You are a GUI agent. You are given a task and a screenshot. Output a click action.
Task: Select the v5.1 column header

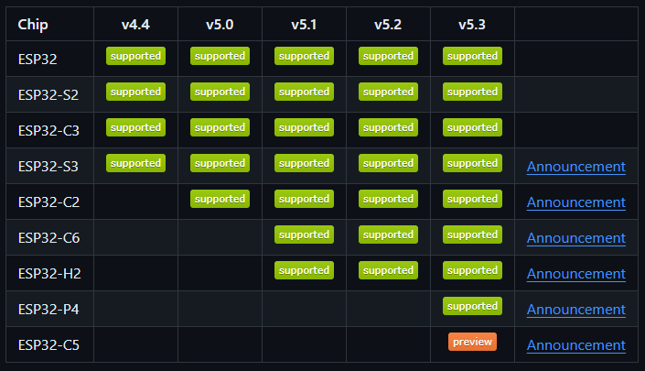304,24
